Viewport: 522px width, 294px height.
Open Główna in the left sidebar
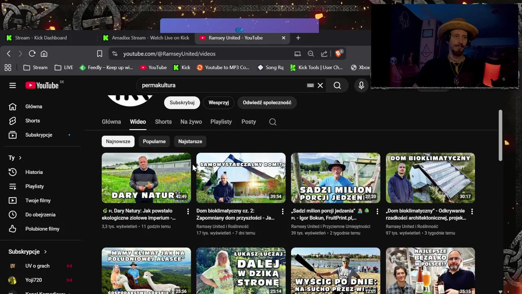pos(42,107)
